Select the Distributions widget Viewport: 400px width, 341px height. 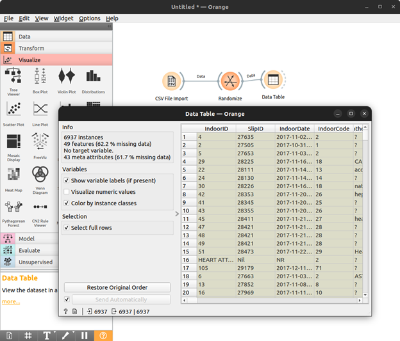(x=94, y=81)
